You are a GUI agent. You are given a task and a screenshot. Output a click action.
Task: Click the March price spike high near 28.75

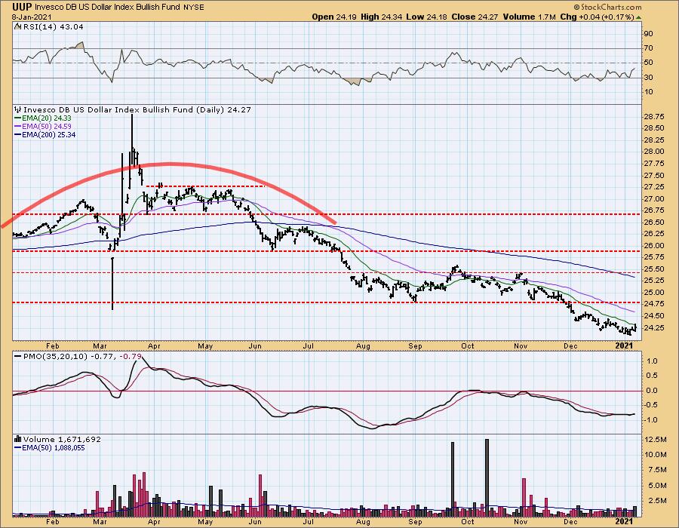[x=131, y=117]
